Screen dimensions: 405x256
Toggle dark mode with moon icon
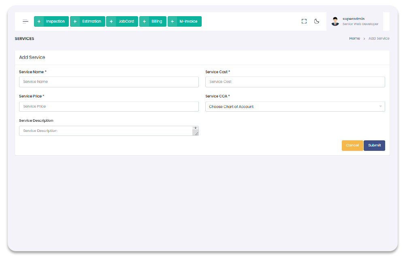(x=317, y=21)
